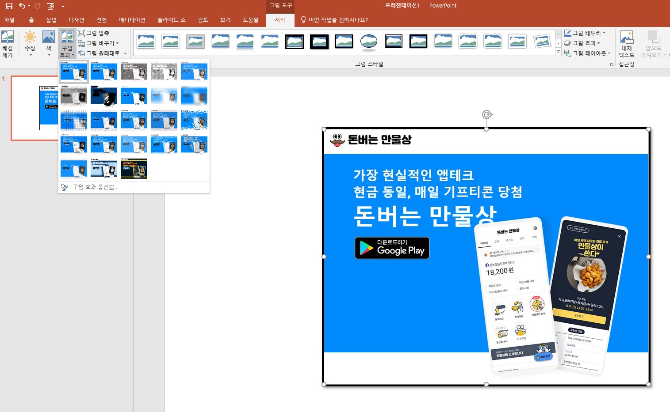Viewport: 670px width, 412px height.
Task: Apply the cutout artistic effect
Action: click(74, 168)
